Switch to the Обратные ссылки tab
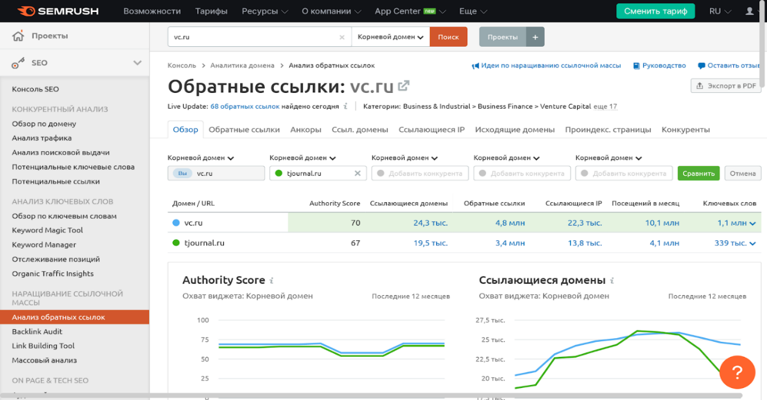 [244, 130]
